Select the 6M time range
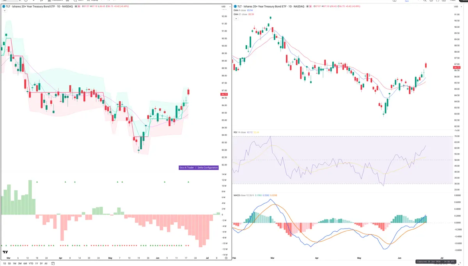This screenshot has height=266, width=468. tap(25, 264)
